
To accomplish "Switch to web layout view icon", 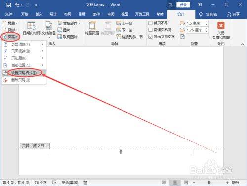I will pos(186,182).
